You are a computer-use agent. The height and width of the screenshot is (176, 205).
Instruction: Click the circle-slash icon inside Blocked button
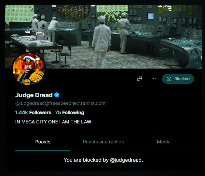click(169, 79)
